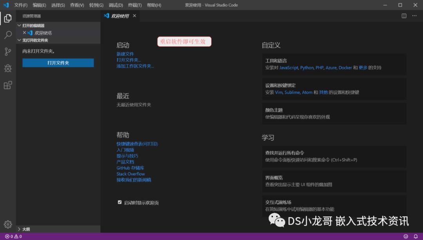
Task: Open the 界面概览 card
Action: [334, 181]
